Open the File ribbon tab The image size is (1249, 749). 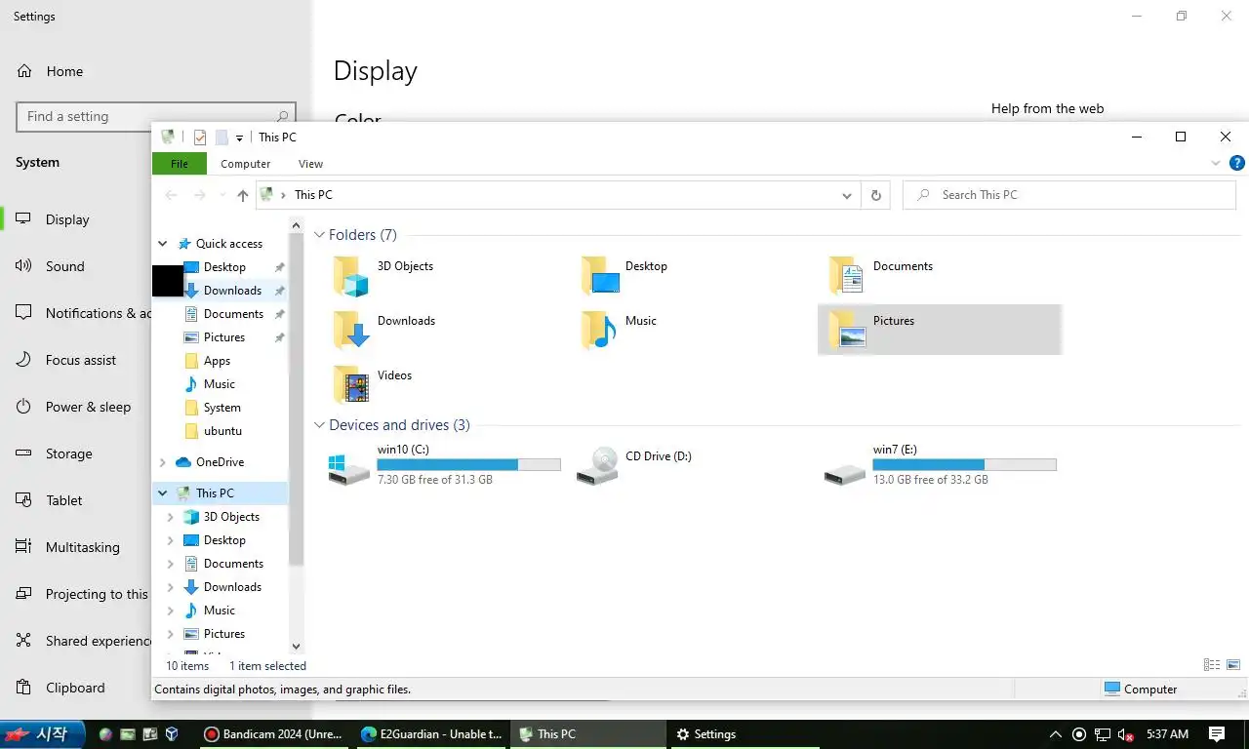pyautogui.click(x=180, y=164)
